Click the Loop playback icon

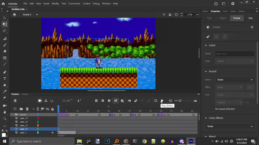pos(156,101)
